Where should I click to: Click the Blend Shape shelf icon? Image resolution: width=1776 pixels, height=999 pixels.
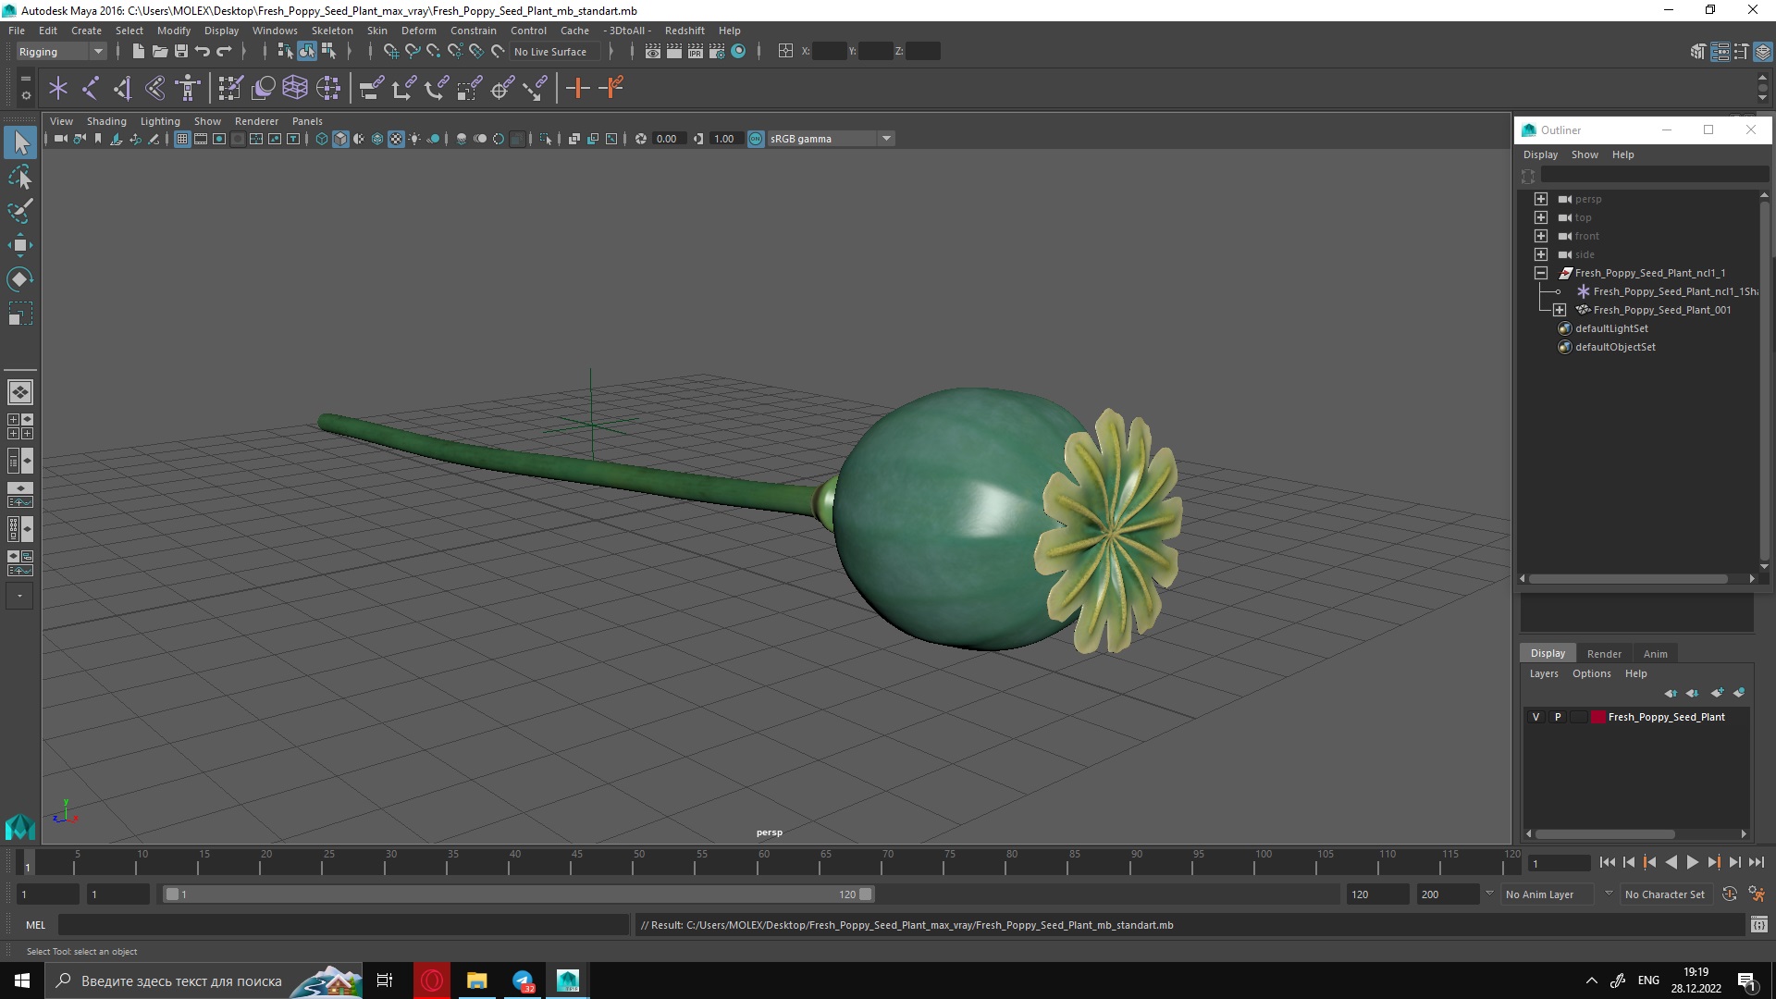(263, 89)
